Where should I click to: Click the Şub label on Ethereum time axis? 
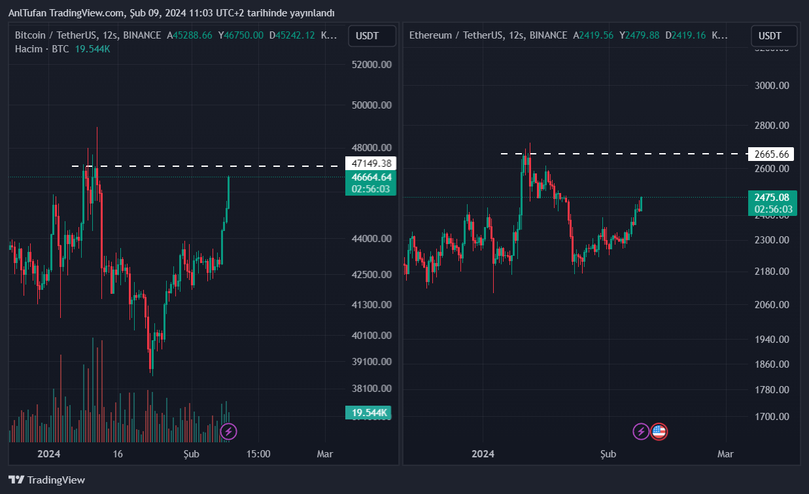coord(608,454)
